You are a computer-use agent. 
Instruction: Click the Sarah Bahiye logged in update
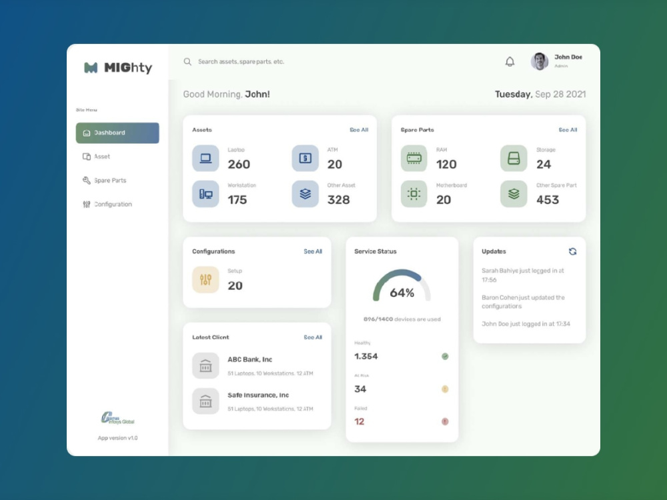pos(523,275)
